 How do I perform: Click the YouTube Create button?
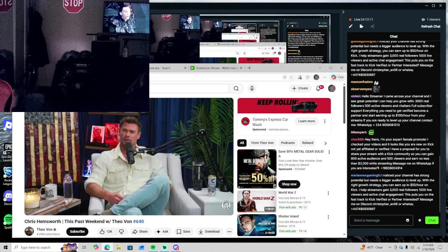tap(300, 88)
